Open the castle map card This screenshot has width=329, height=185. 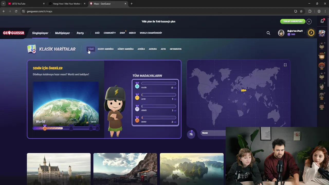59,169
